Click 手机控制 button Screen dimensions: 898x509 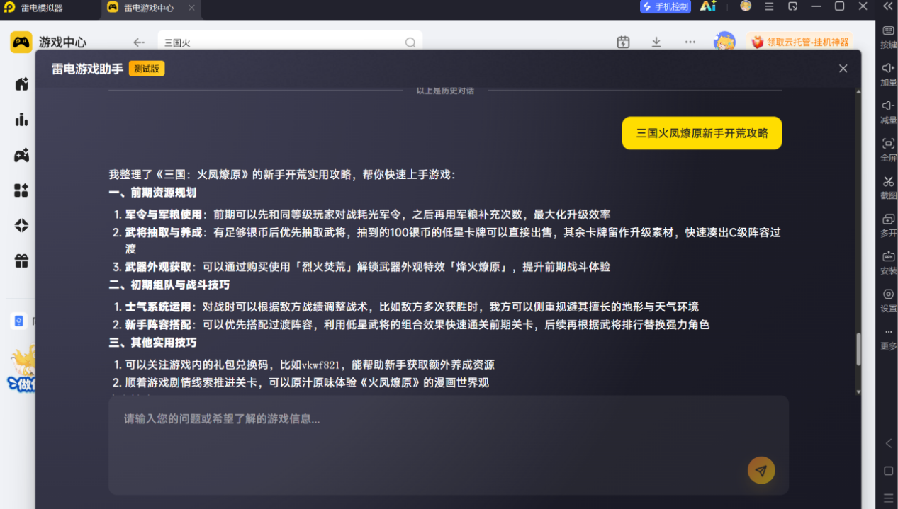[666, 6]
